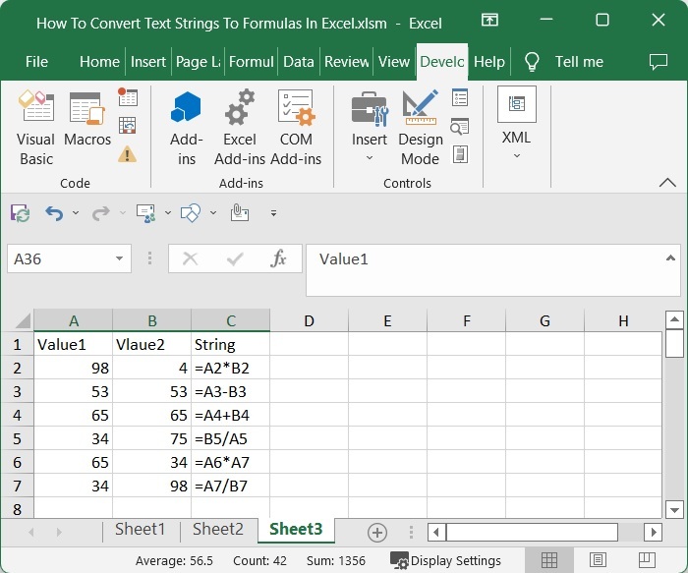This screenshot has width=688, height=573.
Task: Select cell C2 containing =A2*B2
Action: pos(230,368)
